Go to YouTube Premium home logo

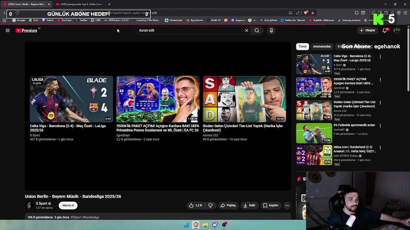point(27,31)
